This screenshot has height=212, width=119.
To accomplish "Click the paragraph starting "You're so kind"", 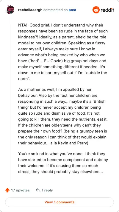I will (63, 163).
